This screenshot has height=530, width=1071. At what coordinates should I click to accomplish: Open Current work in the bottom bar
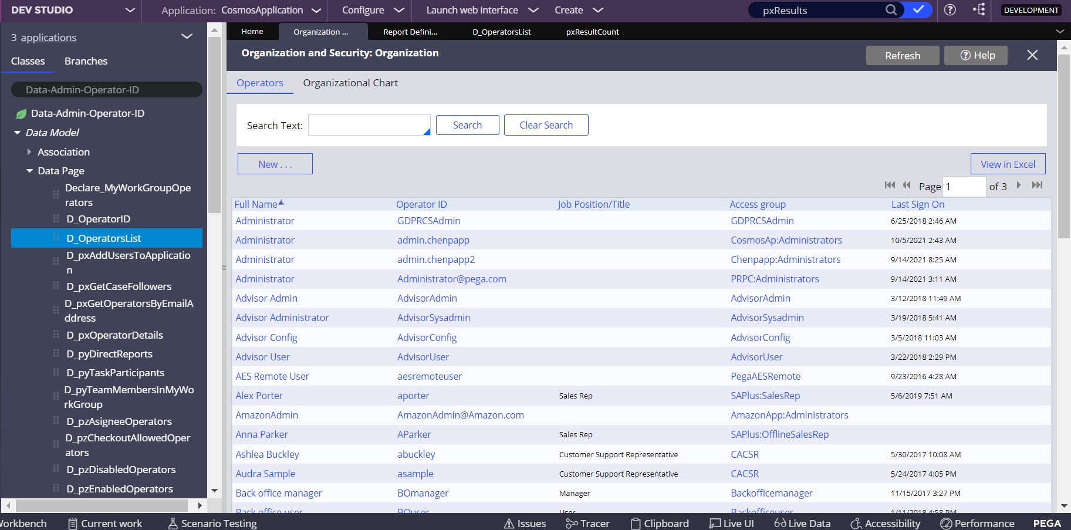pyautogui.click(x=105, y=523)
